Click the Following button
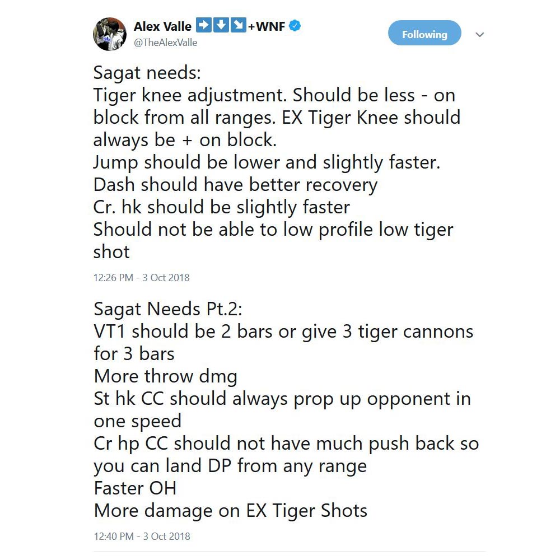The width and height of the screenshot is (560, 560). [x=424, y=34]
